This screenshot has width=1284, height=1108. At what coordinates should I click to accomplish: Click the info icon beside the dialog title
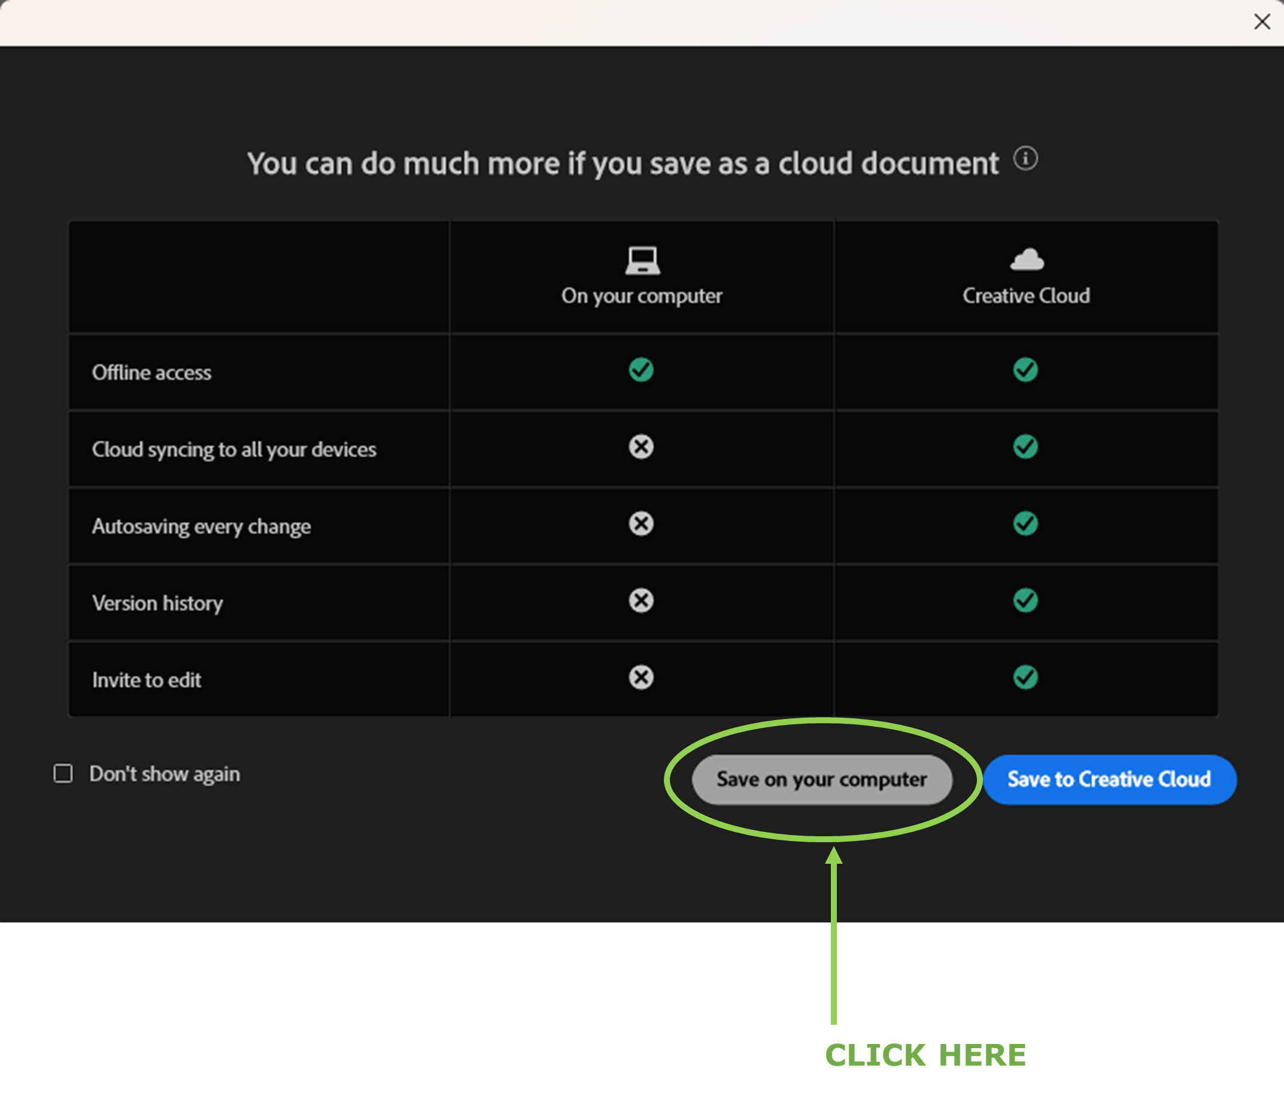(1025, 159)
